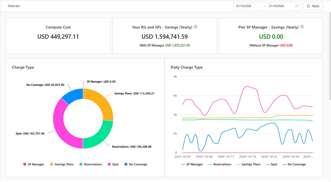The image size is (331, 182).
Task: Click the refresh icon inside Apply button
Action: [x=308, y=6]
